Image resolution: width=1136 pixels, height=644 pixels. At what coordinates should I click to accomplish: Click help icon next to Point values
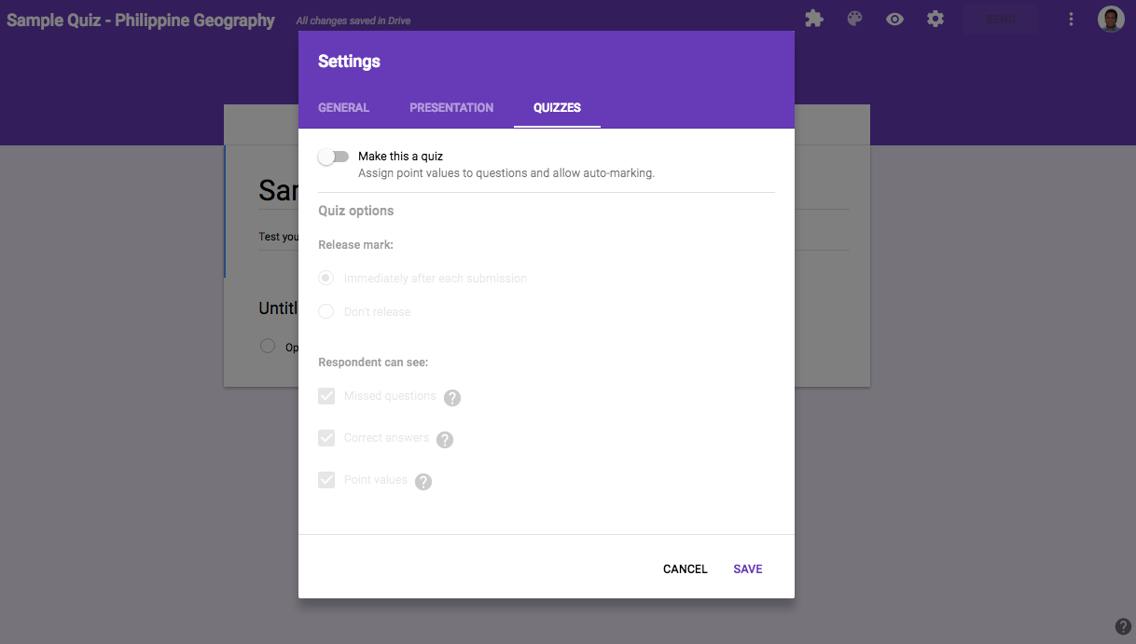423,482
